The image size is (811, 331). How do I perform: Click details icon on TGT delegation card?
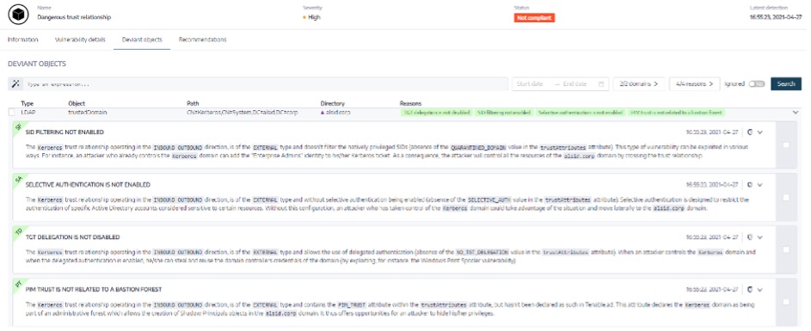tap(749, 237)
